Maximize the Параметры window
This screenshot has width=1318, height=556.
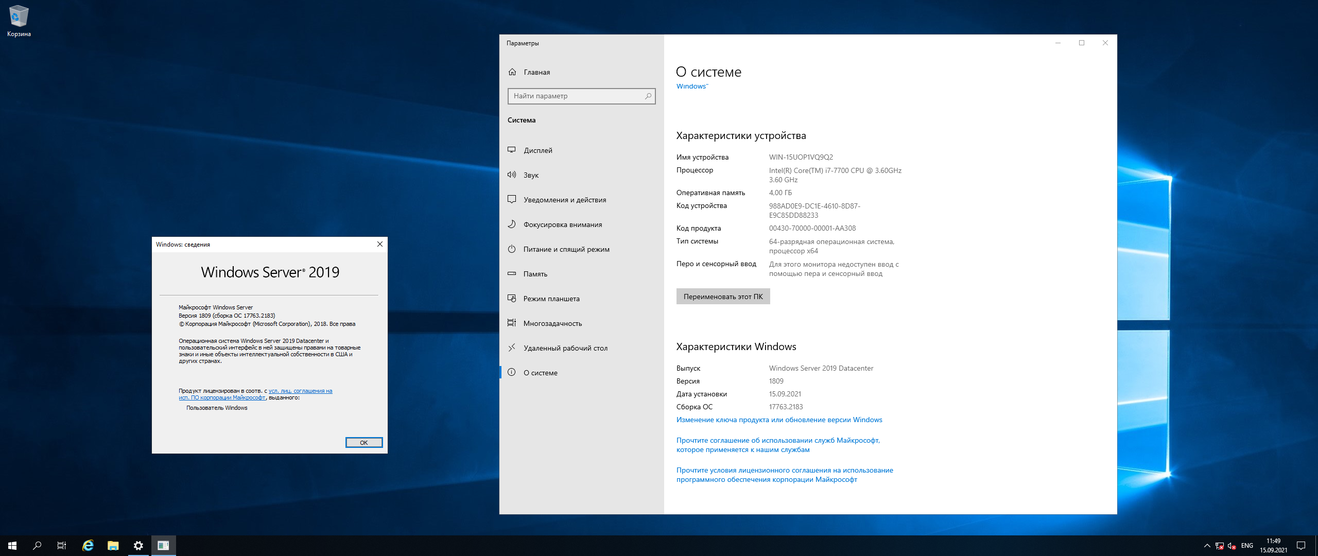click(1082, 43)
